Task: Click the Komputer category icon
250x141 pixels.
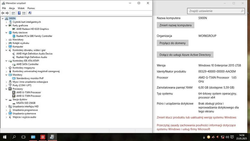Action: [10, 47]
